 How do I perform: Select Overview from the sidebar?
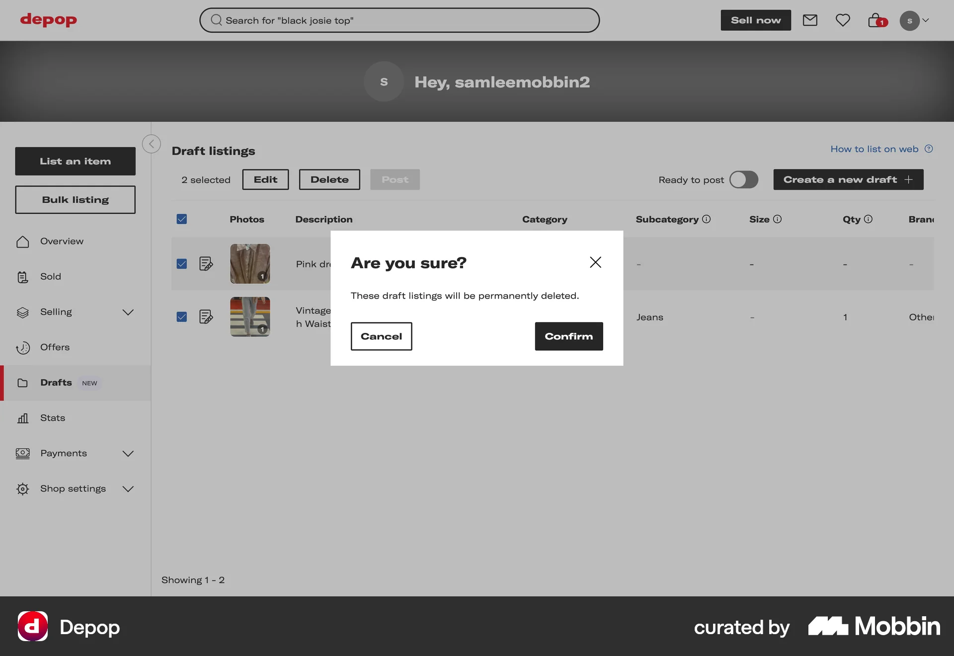point(62,241)
